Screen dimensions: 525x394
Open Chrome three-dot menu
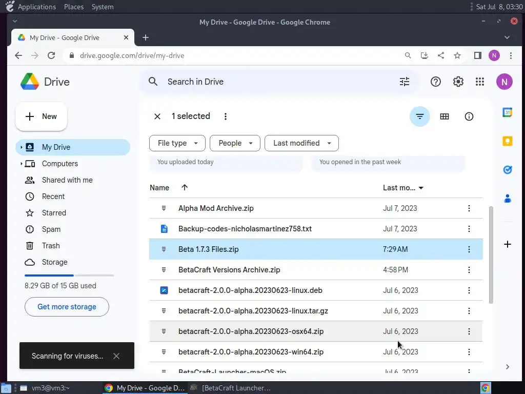pos(511,55)
